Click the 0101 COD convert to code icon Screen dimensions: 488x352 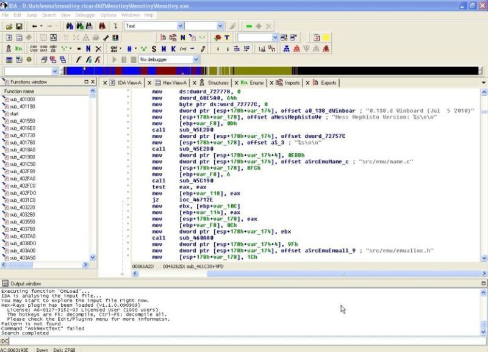[x=34, y=49]
